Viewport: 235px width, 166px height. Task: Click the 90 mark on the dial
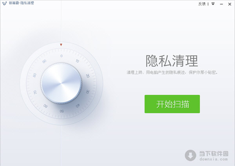tap(44, 61)
